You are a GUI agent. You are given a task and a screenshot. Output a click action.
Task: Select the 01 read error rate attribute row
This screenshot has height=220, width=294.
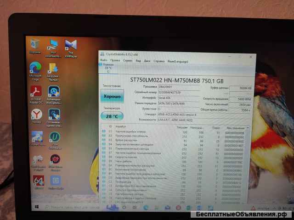[138, 132]
